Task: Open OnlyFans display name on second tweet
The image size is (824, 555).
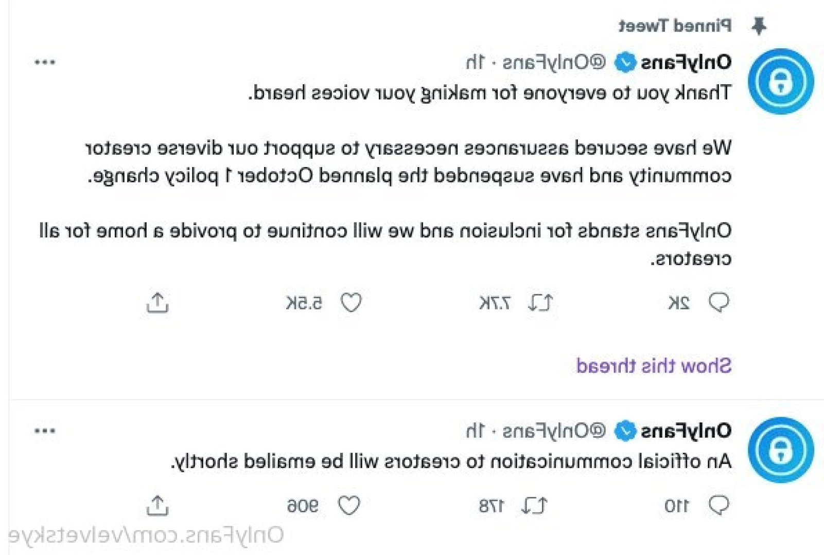Action: (x=686, y=431)
